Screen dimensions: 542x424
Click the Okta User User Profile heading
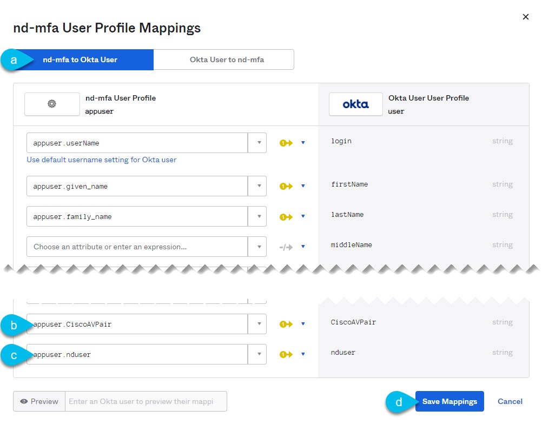point(428,98)
